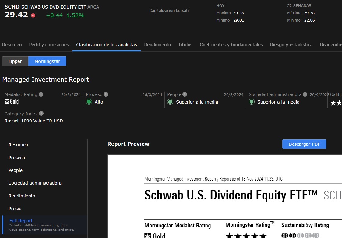Switch to Lipper ratings

point(15,61)
